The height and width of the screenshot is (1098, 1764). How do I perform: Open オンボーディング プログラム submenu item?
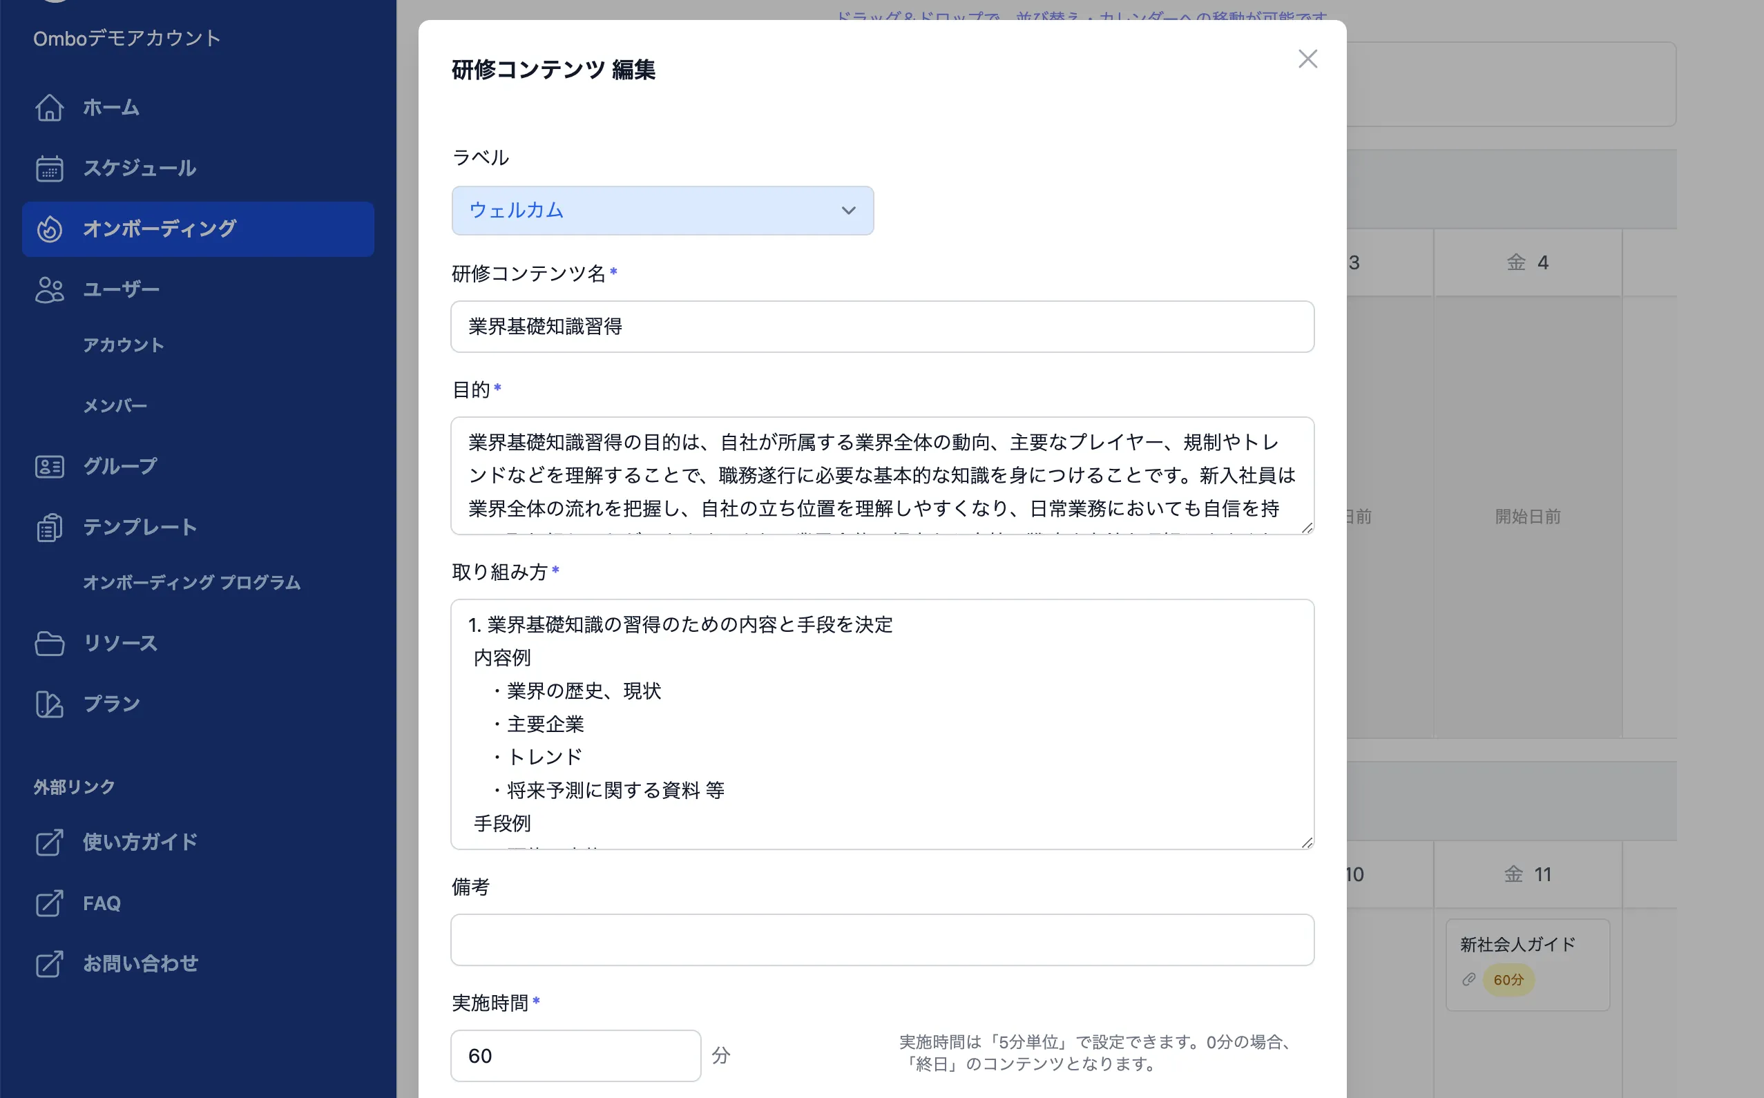tap(192, 582)
